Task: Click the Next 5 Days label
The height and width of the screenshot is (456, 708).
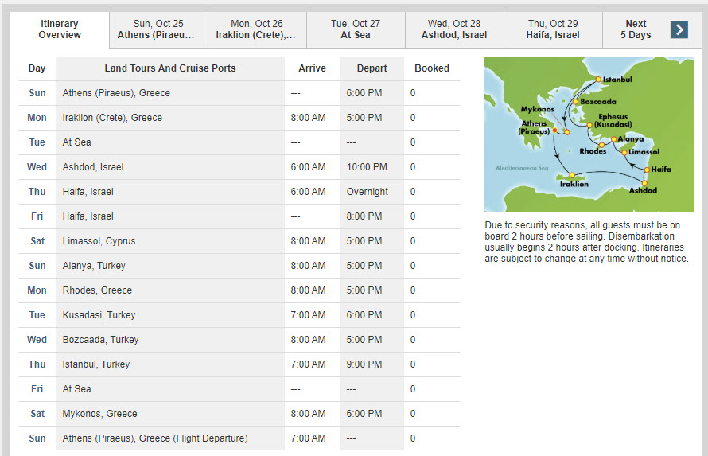Action: 636,29
